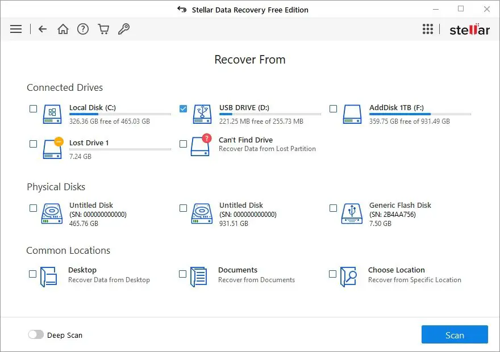500x352 pixels.
Task: Click the '7.24 GB' size text
Action: point(80,156)
